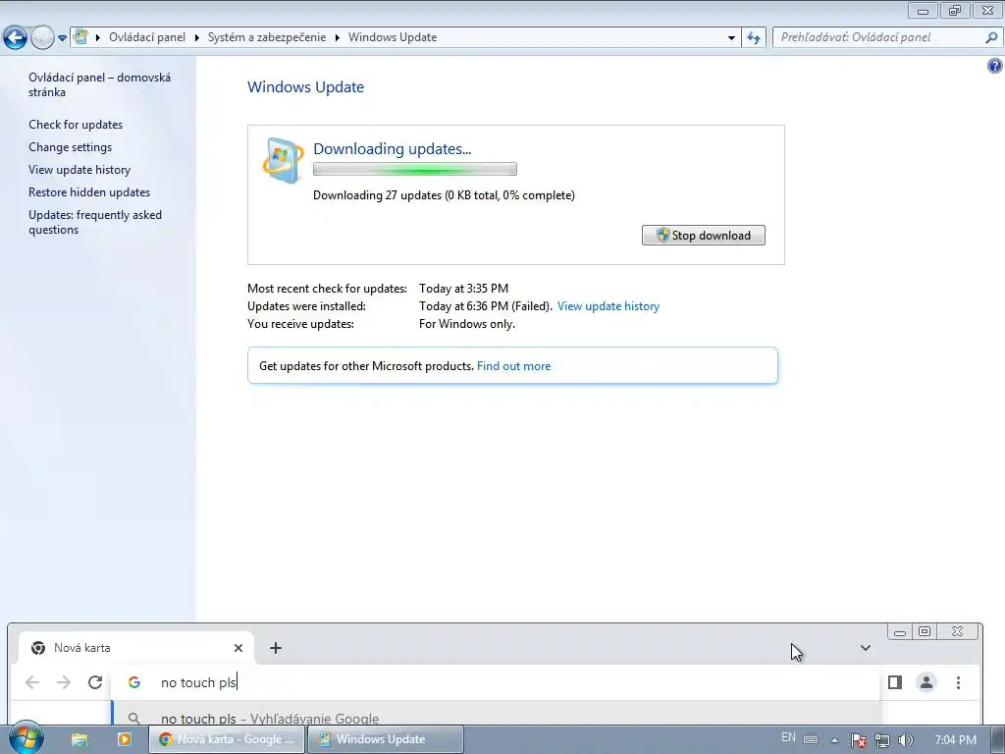
Task: Stop the update download
Action: tap(703, 236)
